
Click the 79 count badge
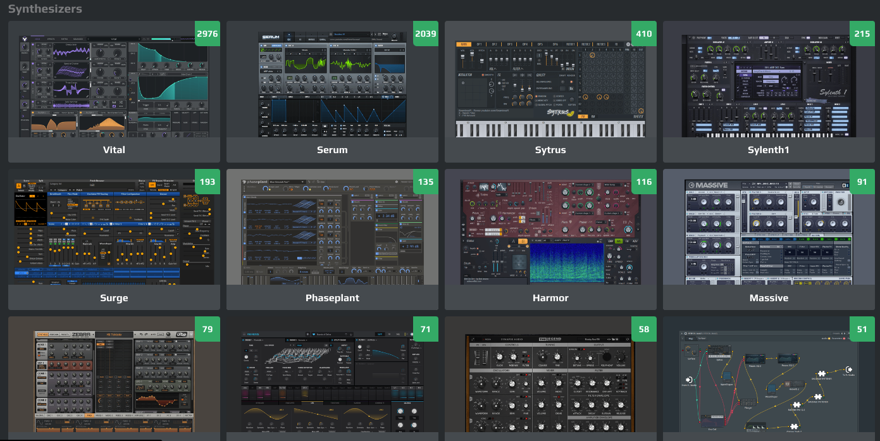pyautogui.click(x=208, y=329)
